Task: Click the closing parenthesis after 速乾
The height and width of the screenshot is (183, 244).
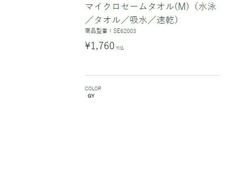Action: pos(176,20)
